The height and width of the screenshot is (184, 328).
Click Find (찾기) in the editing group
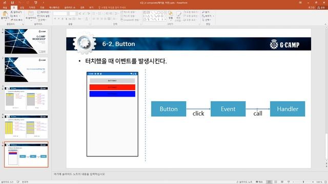[x=206, y=12]
